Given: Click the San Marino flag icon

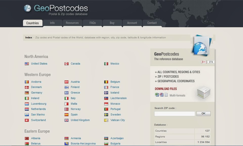Looking at the screenshot, I should 27,115.
